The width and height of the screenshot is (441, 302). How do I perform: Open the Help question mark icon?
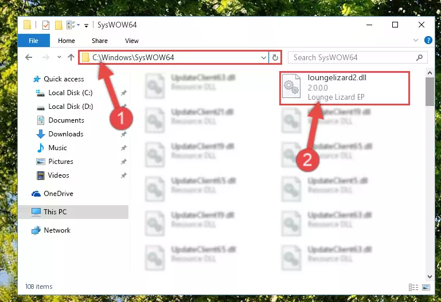point(428,41)
